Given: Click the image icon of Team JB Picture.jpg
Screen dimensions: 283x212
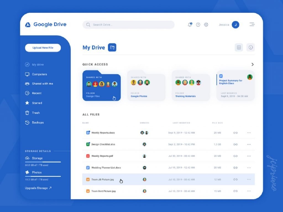Looking at the screenshot, I should pyautogui.click(x=88, y=179).
